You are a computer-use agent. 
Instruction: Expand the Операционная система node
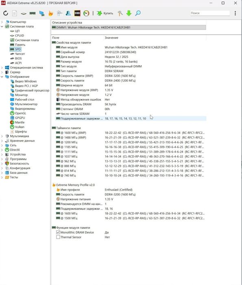coord(2,68)
